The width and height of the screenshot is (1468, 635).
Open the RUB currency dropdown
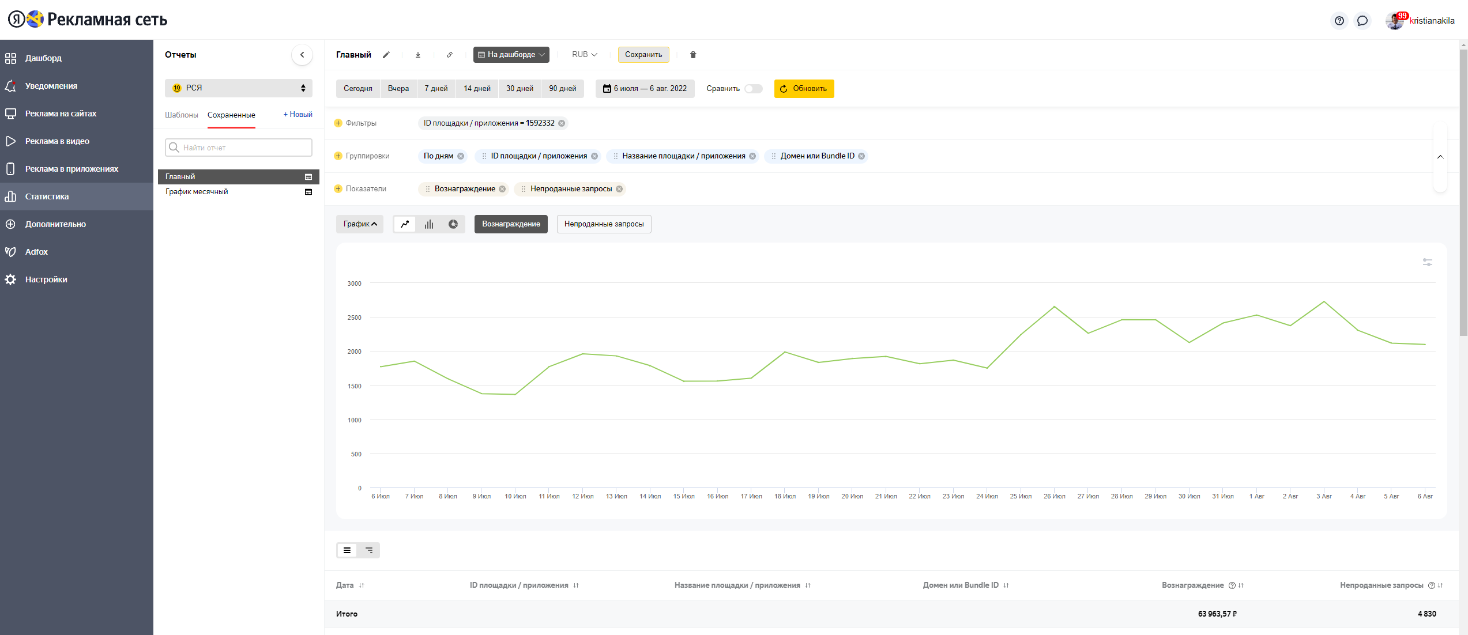pos(584,55)
